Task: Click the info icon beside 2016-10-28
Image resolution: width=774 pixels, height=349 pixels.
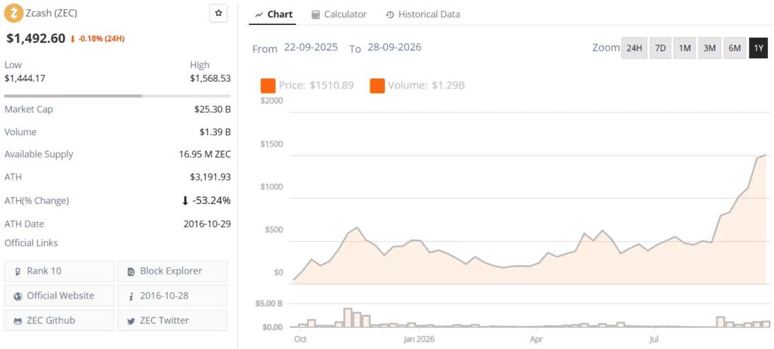Action: 131,296
